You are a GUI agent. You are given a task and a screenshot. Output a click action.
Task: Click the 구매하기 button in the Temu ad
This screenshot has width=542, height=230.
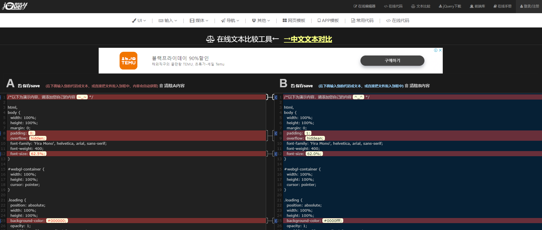point(392,61)
